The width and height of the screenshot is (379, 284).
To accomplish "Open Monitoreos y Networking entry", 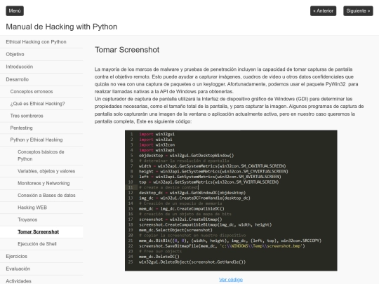I will click(x=44, y=183).
